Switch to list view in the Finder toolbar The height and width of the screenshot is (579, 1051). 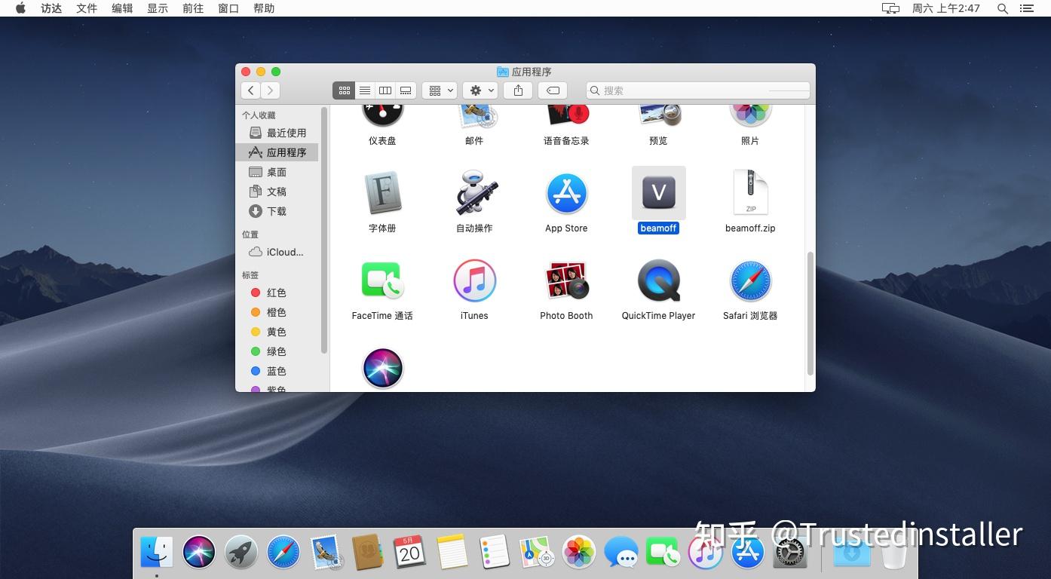(365, 90)
